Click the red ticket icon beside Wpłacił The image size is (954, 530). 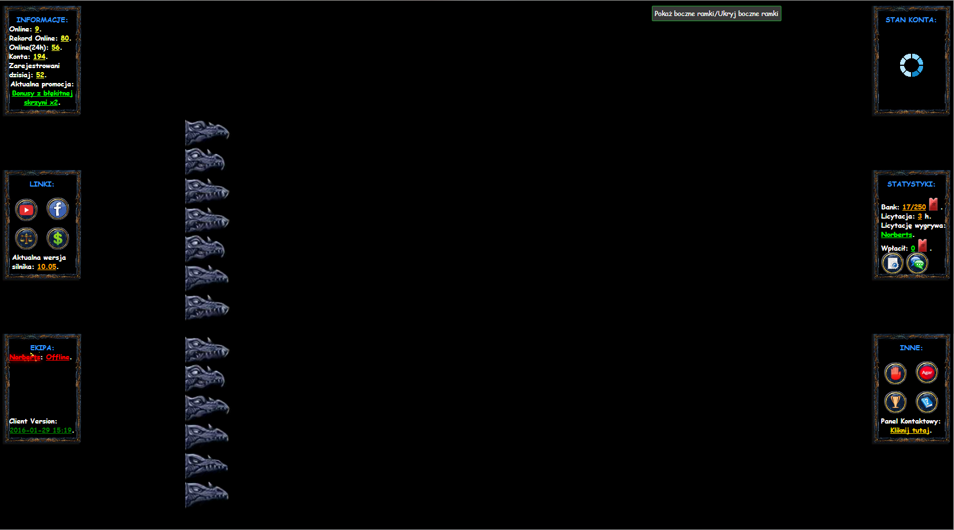tap(922, 246)
